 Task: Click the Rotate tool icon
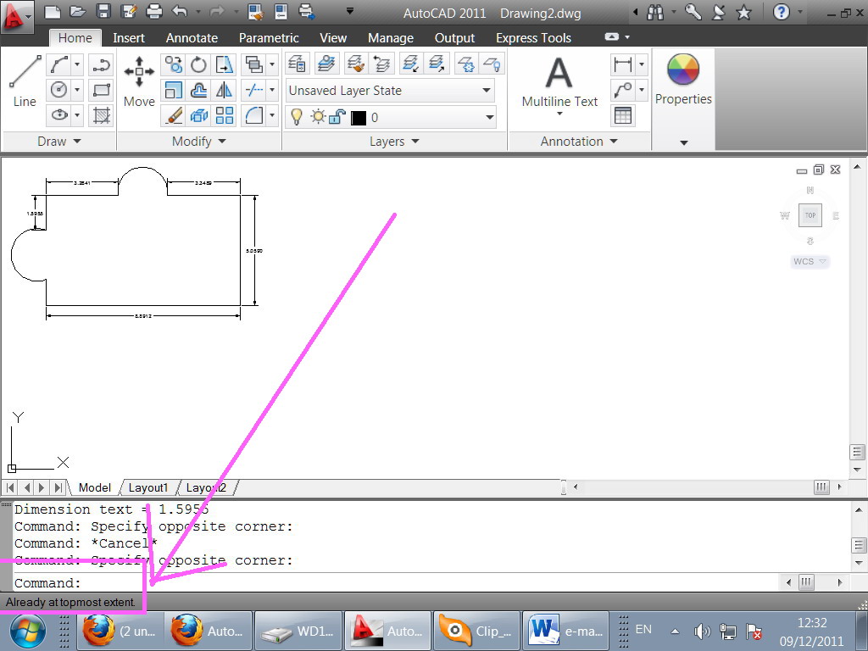(x=198, y=64)
